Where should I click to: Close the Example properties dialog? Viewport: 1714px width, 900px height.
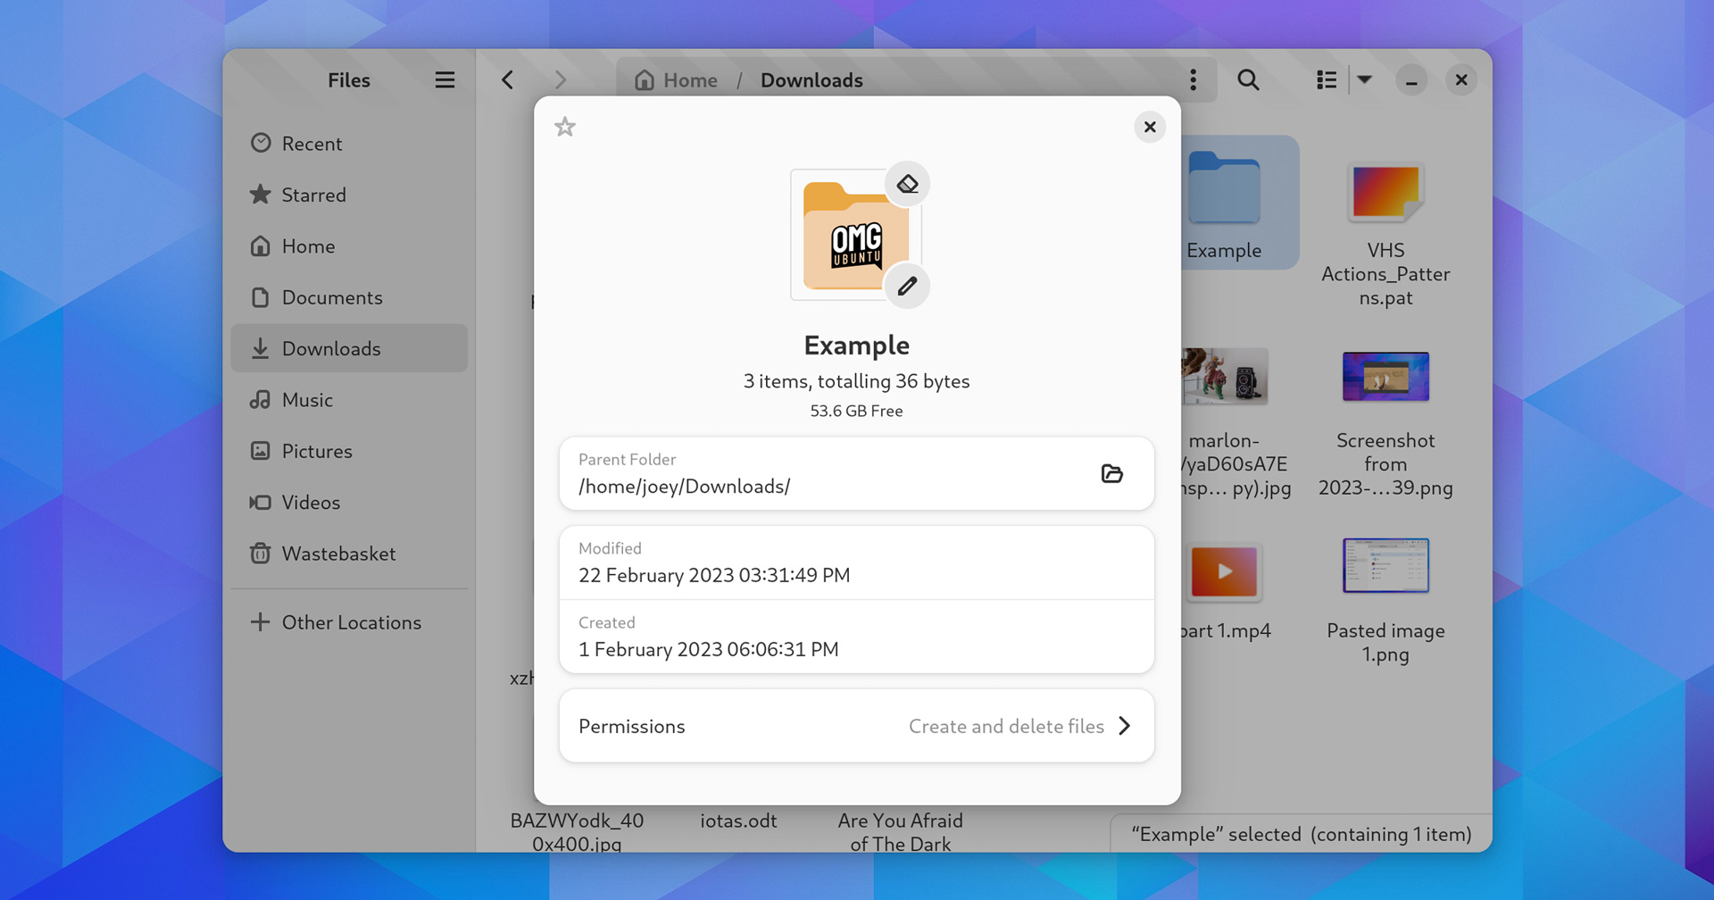point(1150,127)
